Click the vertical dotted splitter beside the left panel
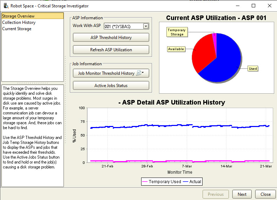The image size is (277, 200). [65, 100]
